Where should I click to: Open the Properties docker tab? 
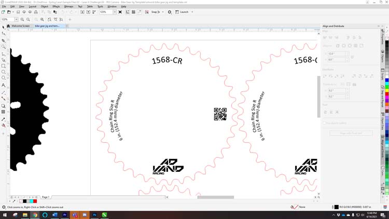[x=383, y=37]
